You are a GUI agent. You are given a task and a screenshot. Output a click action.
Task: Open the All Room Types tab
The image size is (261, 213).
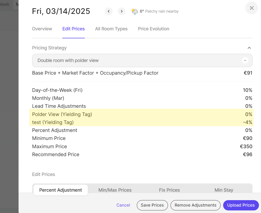coord(111,29)
